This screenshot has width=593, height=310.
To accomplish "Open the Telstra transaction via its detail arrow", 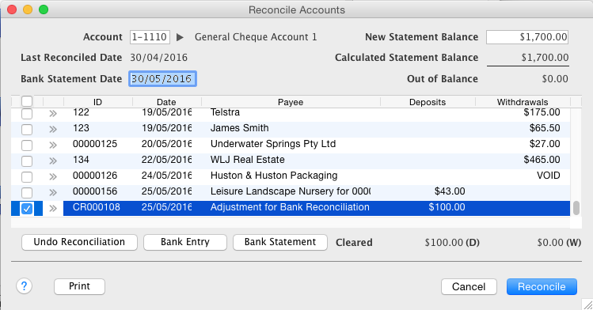I will pyautogui.click(x=53, y=113).
